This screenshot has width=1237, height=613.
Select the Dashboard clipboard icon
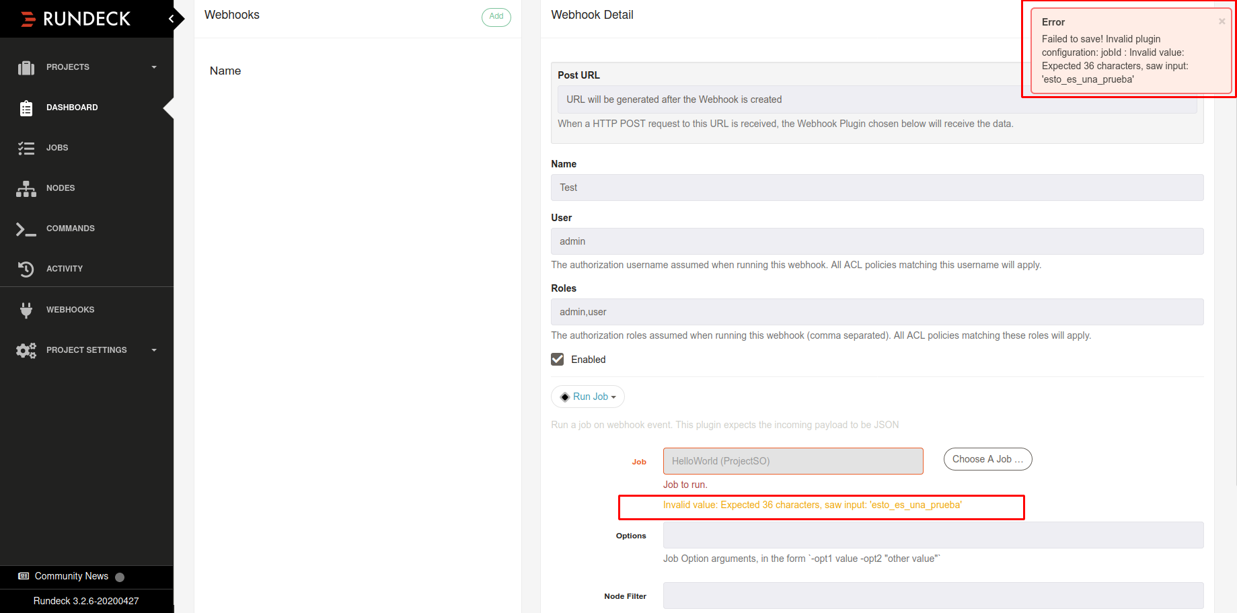pos(26,107)
